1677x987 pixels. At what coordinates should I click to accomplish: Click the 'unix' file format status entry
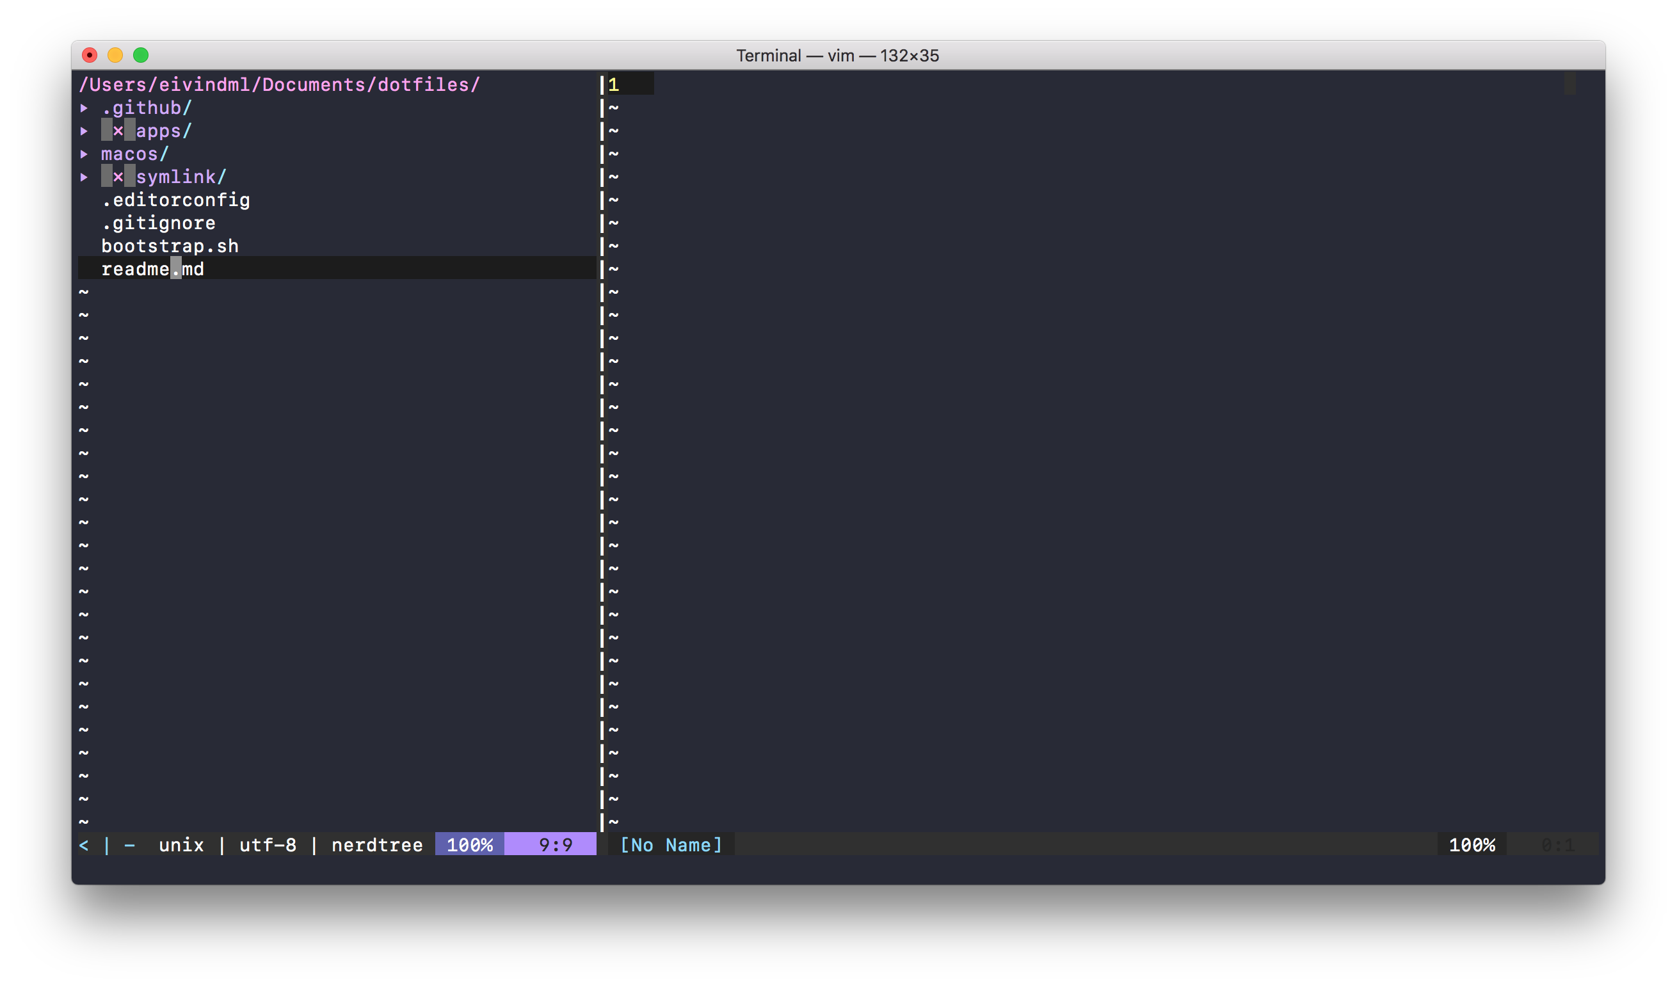[x=181, y=844]
